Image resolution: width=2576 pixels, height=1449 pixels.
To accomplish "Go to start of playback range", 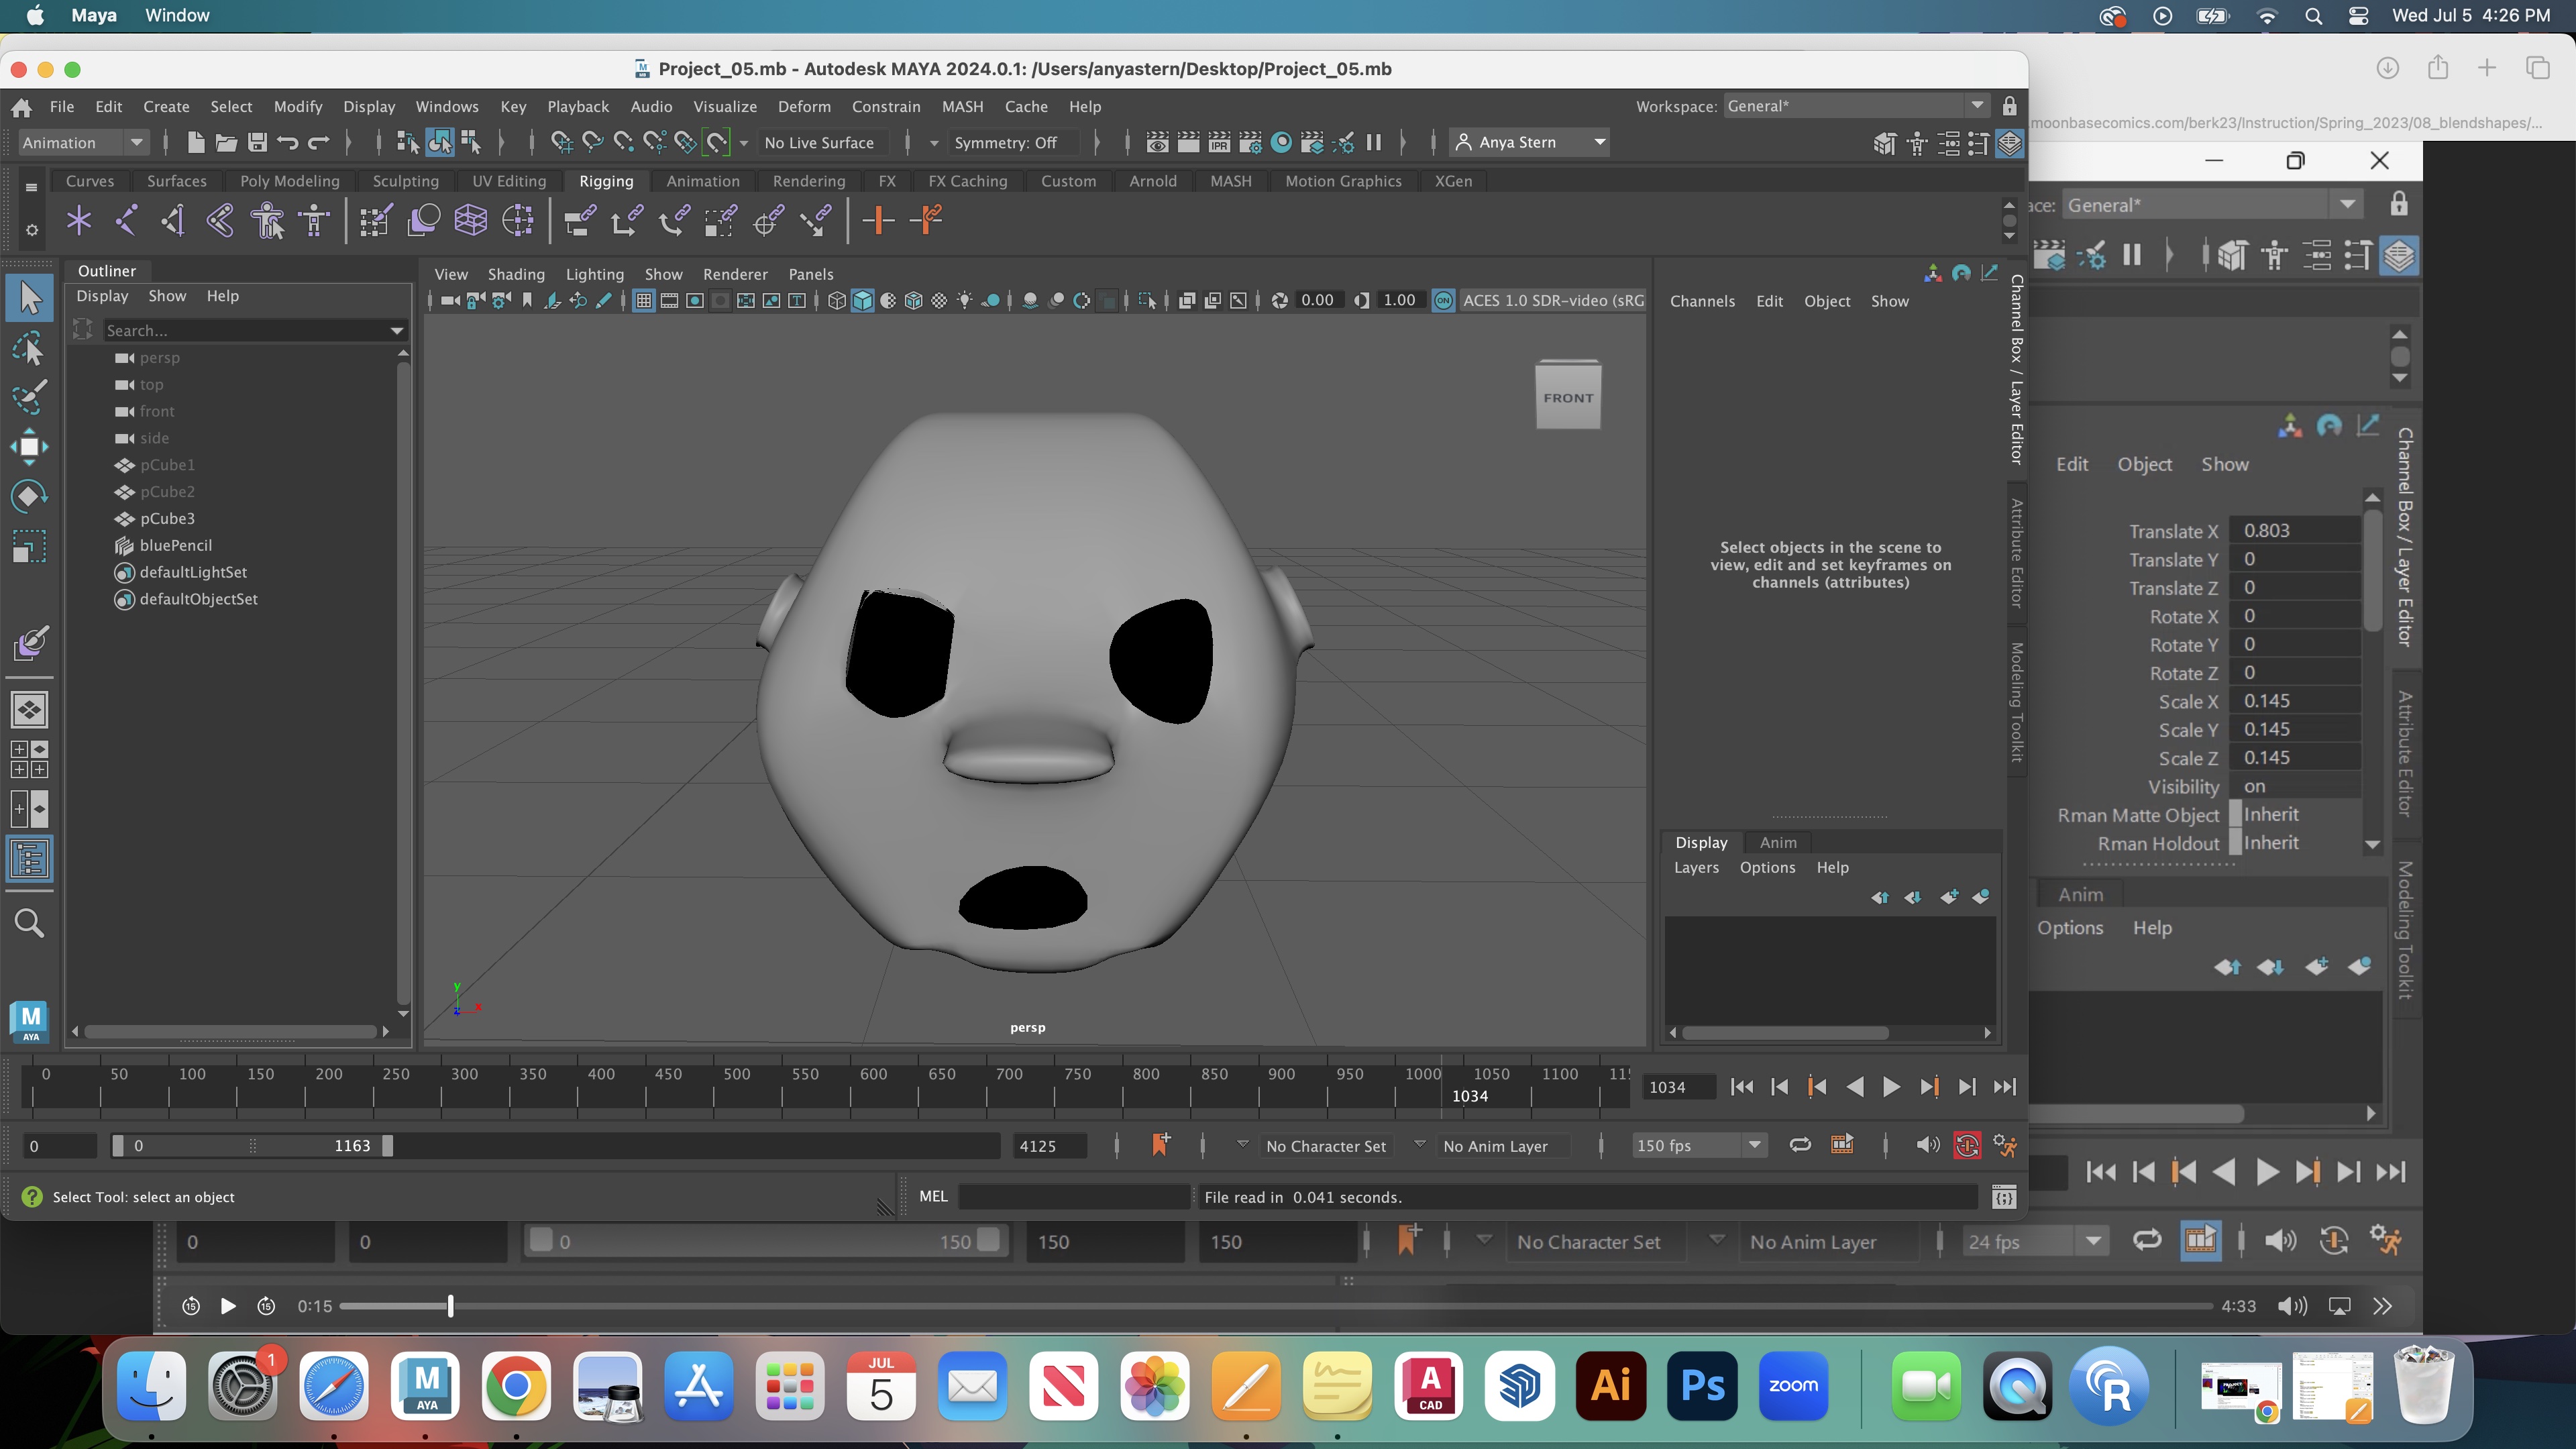I will [1741, 1087].
